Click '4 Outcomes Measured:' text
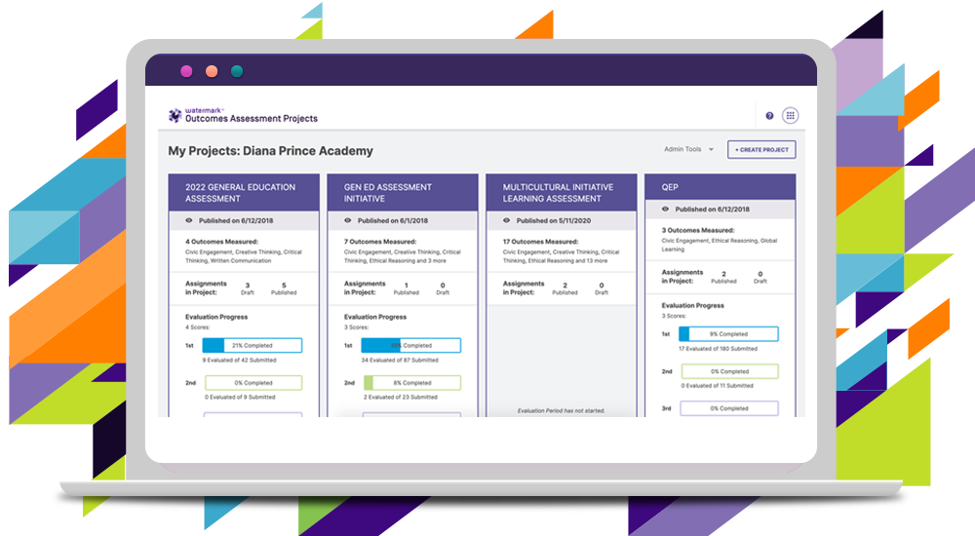 tap(221, 242)
